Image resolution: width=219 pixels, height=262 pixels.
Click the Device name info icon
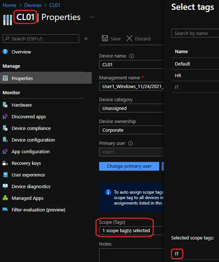point(132,56)
